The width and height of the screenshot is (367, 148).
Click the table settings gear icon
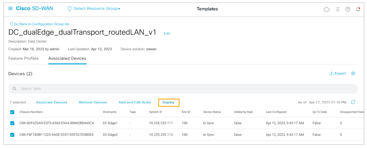[x=353, y=73]
